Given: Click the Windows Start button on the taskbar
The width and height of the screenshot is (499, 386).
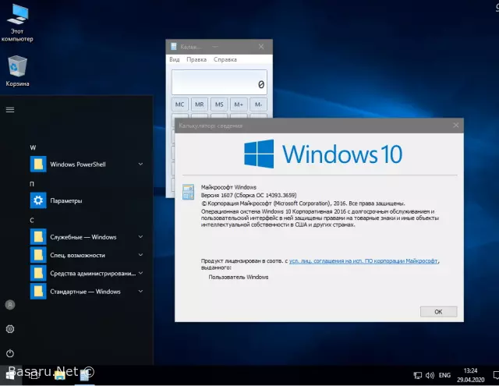Looking at the screenshot, I should click(10, 376).
